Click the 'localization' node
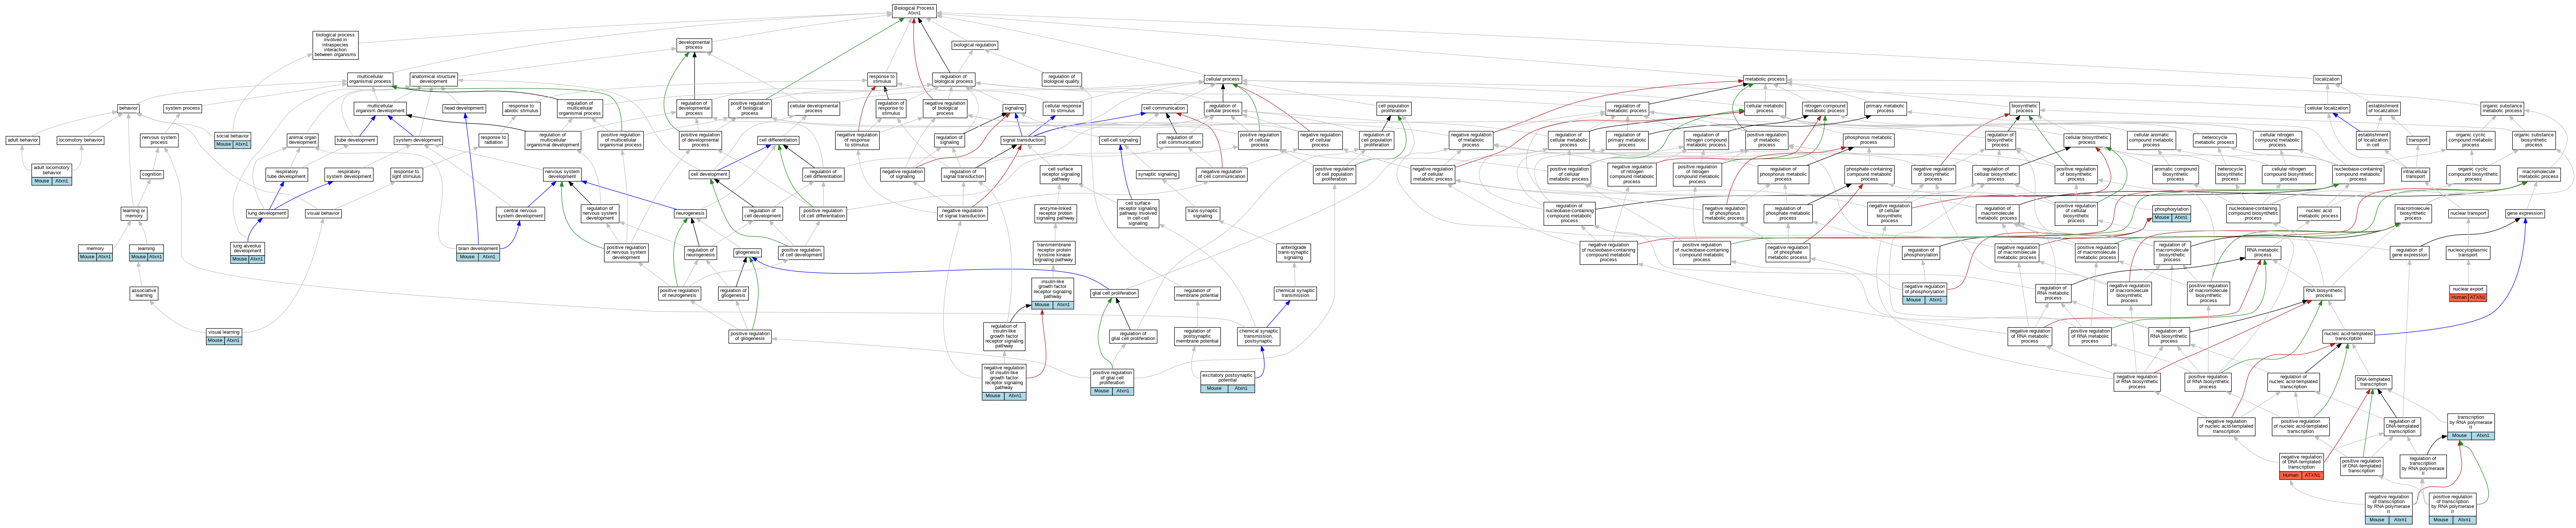Image resolution: width=2576 pixels, height=528 pixels. coord(2327,79)
